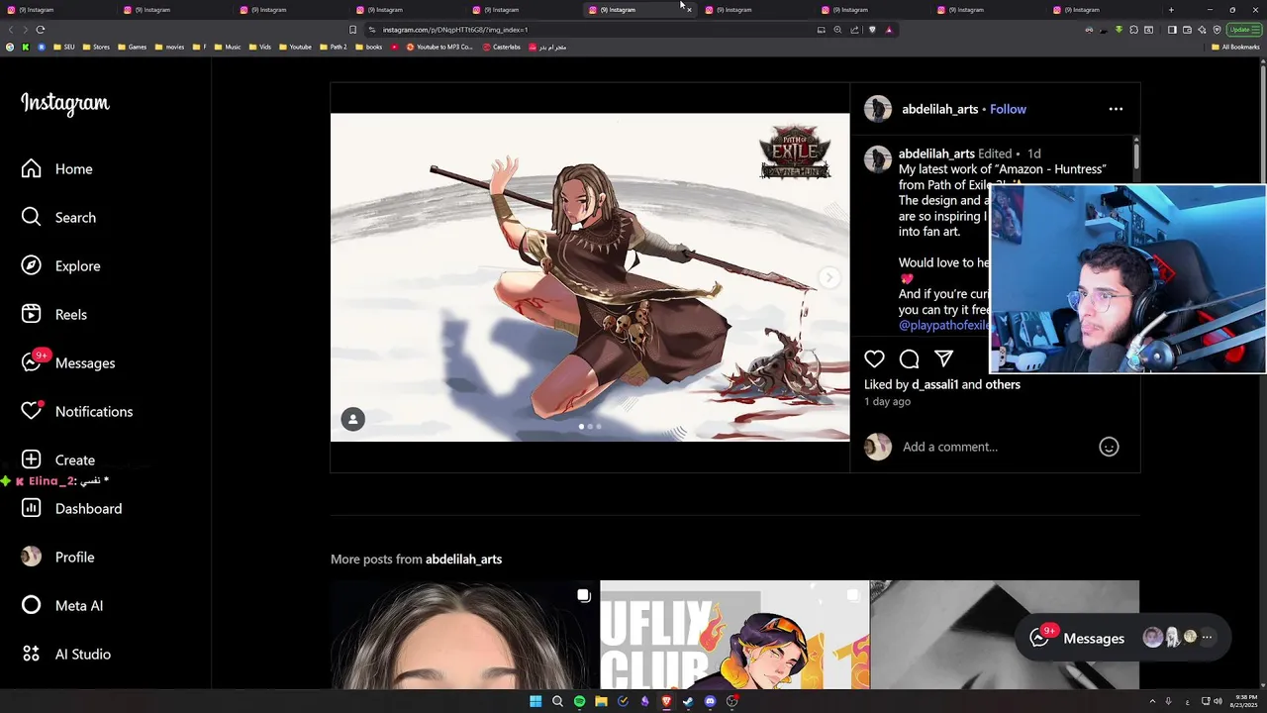Open the clock showing 9:38 PM
1267x713 pixels.
coord(1244,702)
